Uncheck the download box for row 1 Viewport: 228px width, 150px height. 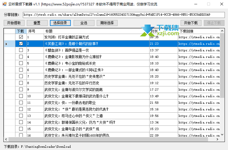click(21, 37)
